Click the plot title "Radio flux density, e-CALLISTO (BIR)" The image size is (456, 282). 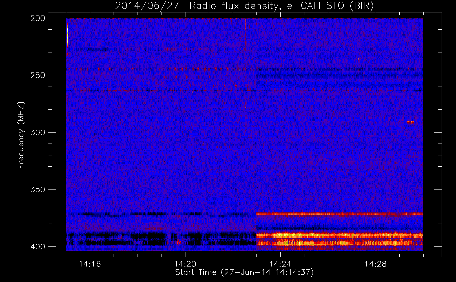[x=282, y=6]
